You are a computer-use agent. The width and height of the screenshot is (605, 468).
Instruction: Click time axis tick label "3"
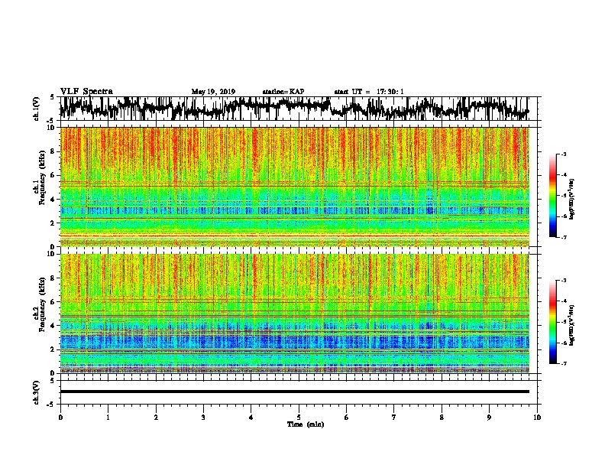pos(203,418)
